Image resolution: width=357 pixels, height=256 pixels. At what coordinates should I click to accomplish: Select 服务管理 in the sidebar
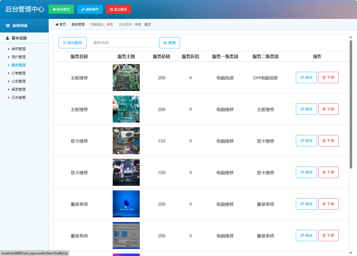tap(19, 65)
